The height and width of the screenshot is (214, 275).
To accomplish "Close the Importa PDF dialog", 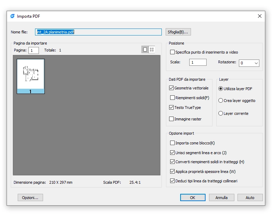I will tap(260, 16).
